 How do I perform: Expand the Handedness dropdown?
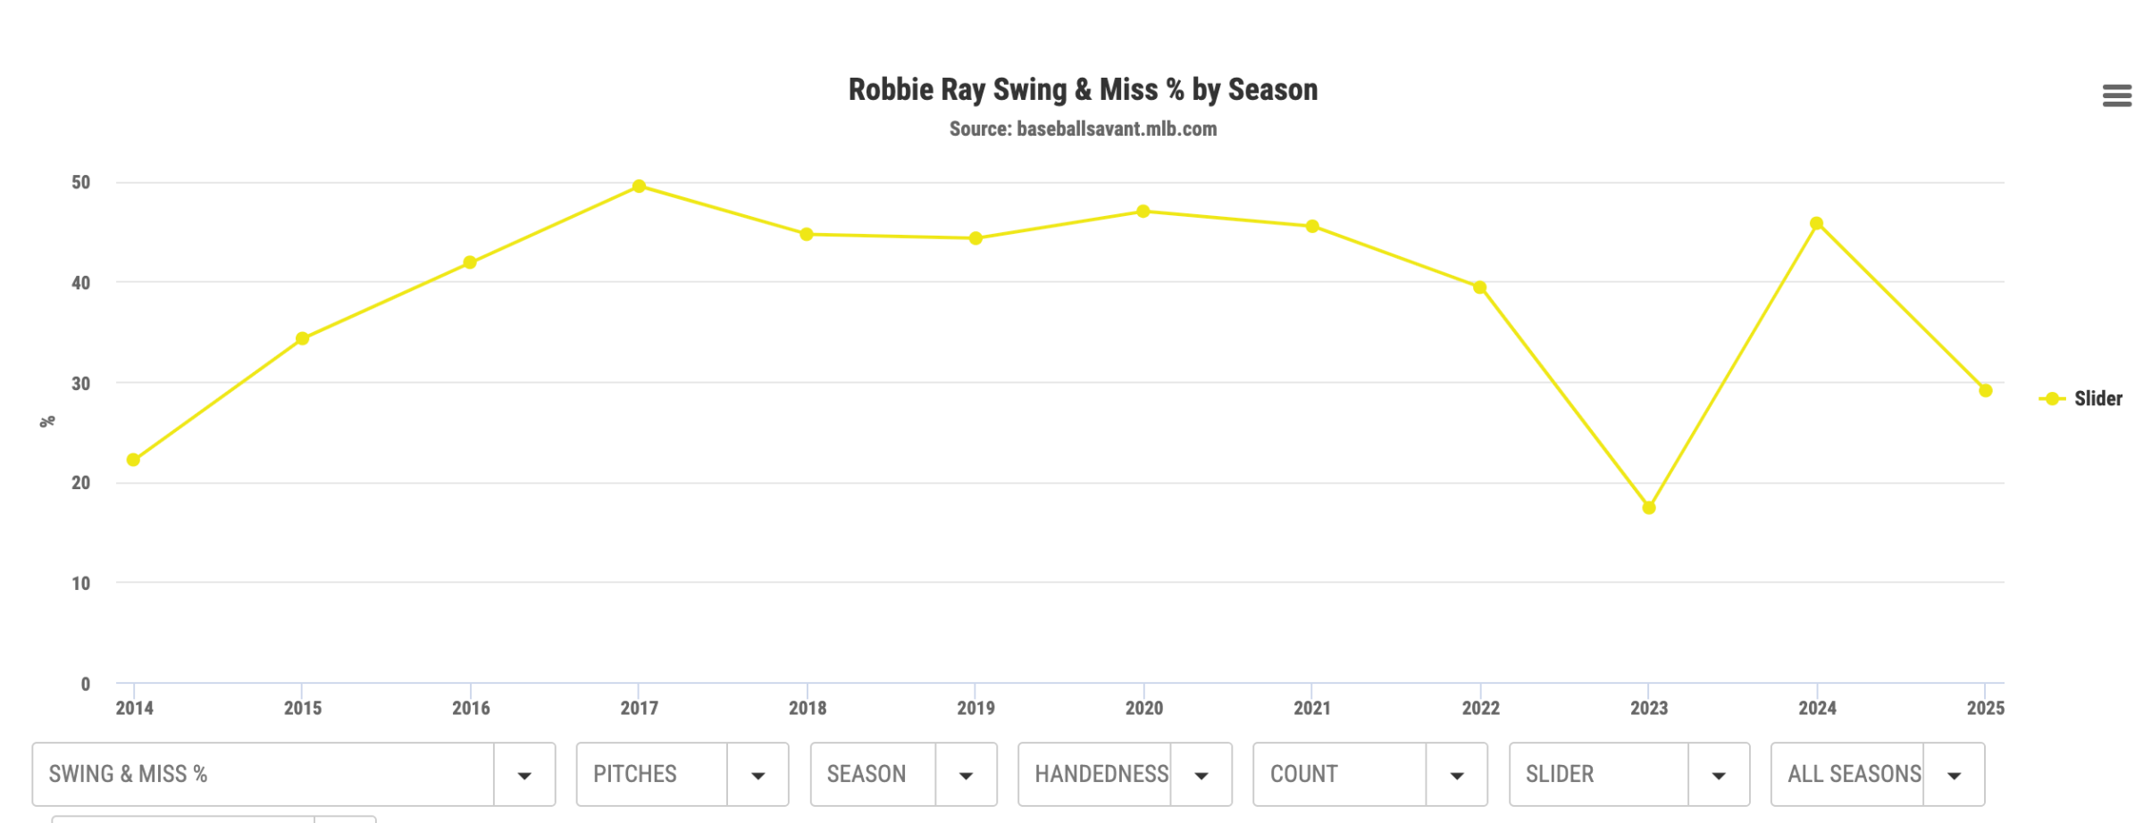point(1124,774)
